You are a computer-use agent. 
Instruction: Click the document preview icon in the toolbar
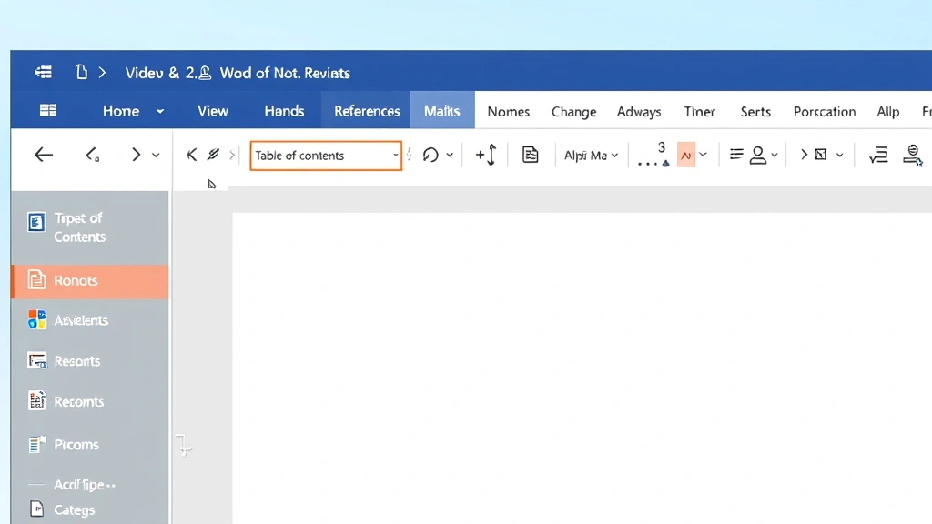[531, 155]
